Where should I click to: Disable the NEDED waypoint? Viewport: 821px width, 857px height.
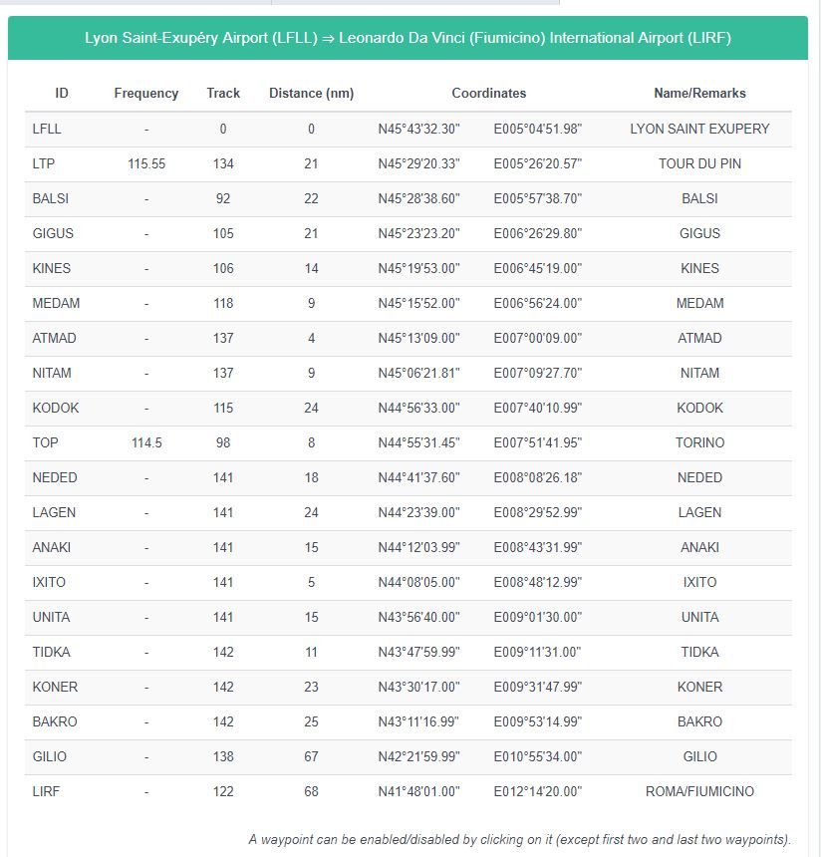(409, 478)
